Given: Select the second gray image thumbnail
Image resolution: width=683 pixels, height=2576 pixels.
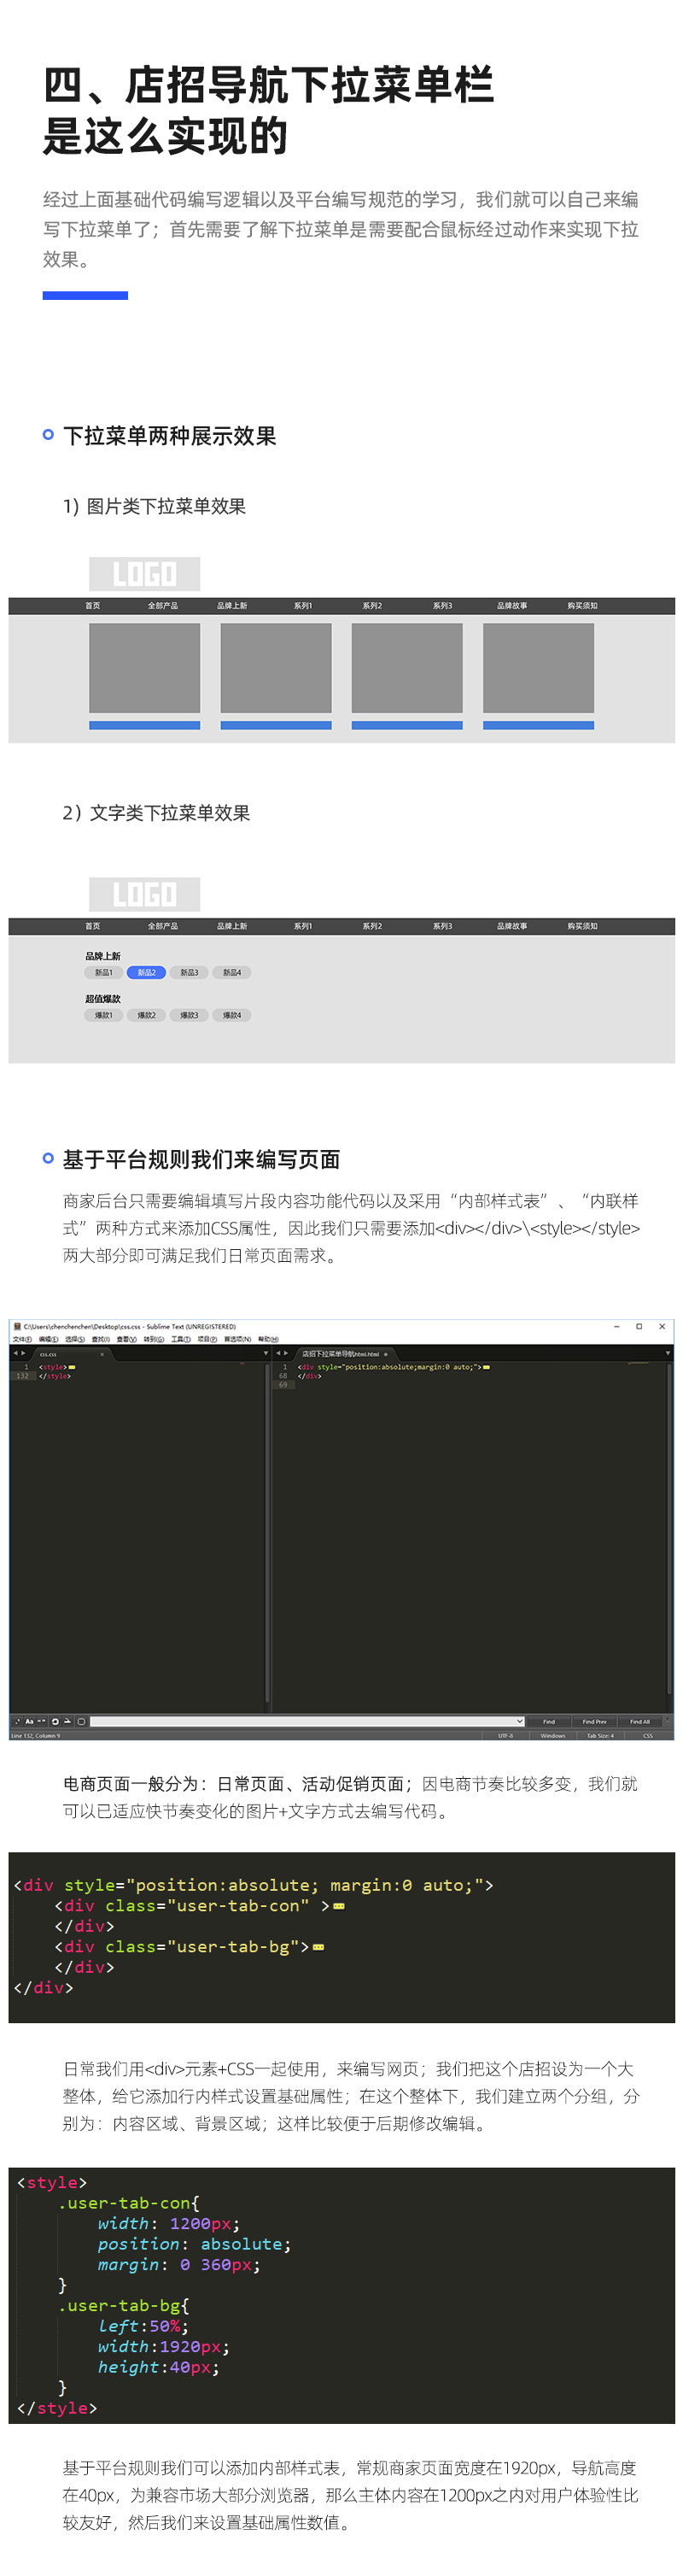Looking at the screenshot, I should 276,668.
